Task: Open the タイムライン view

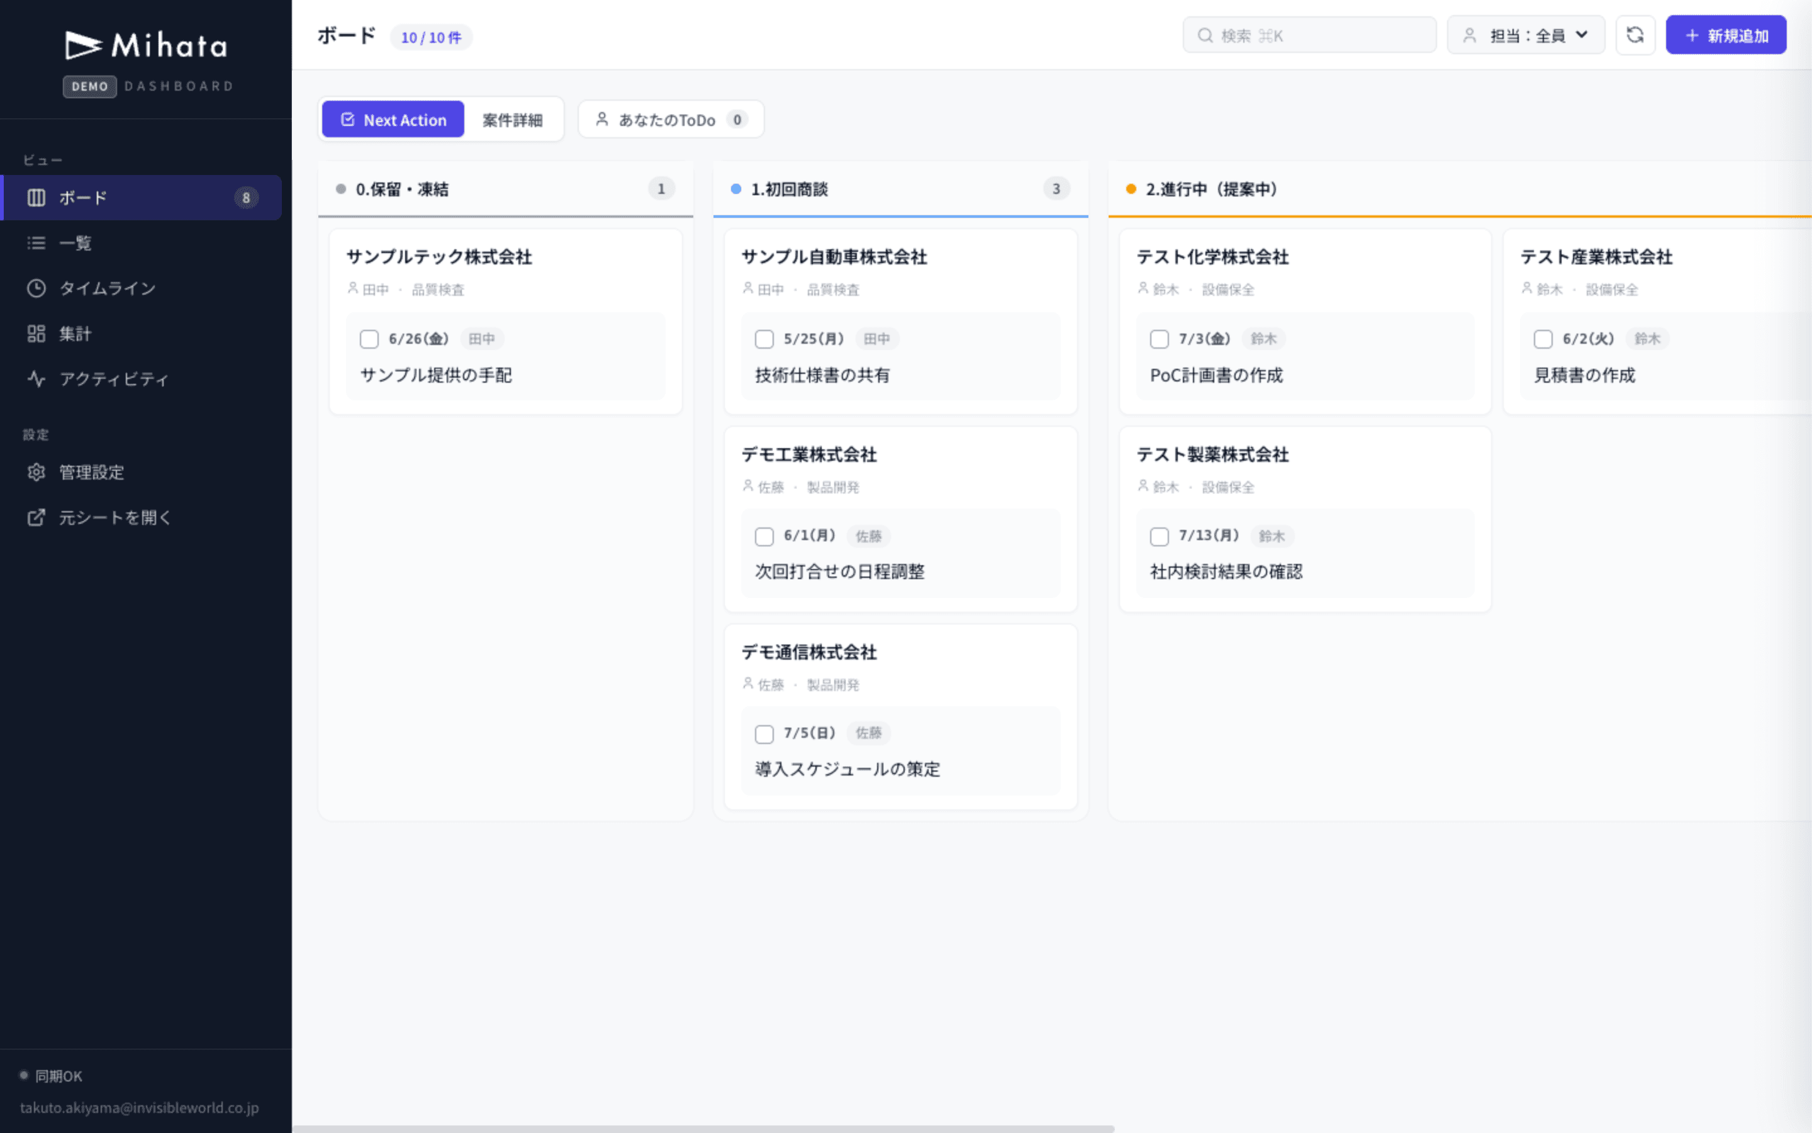Action: [x=142, y=288]
